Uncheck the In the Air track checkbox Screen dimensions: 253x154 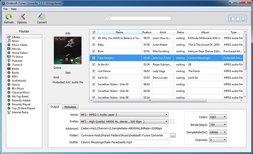point(93,64)
